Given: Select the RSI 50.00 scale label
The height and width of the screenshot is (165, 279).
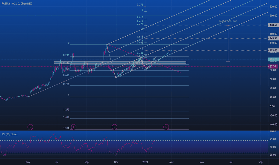Looking at the screenshot, I should click(273, 147).
